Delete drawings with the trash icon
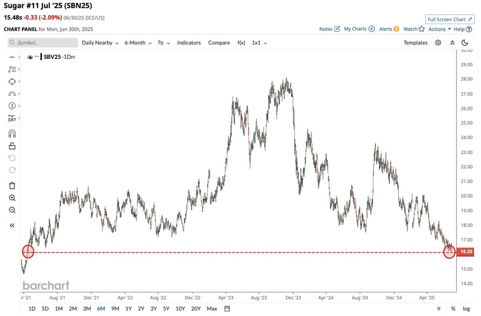481x316 pixels. coord(12,185)
